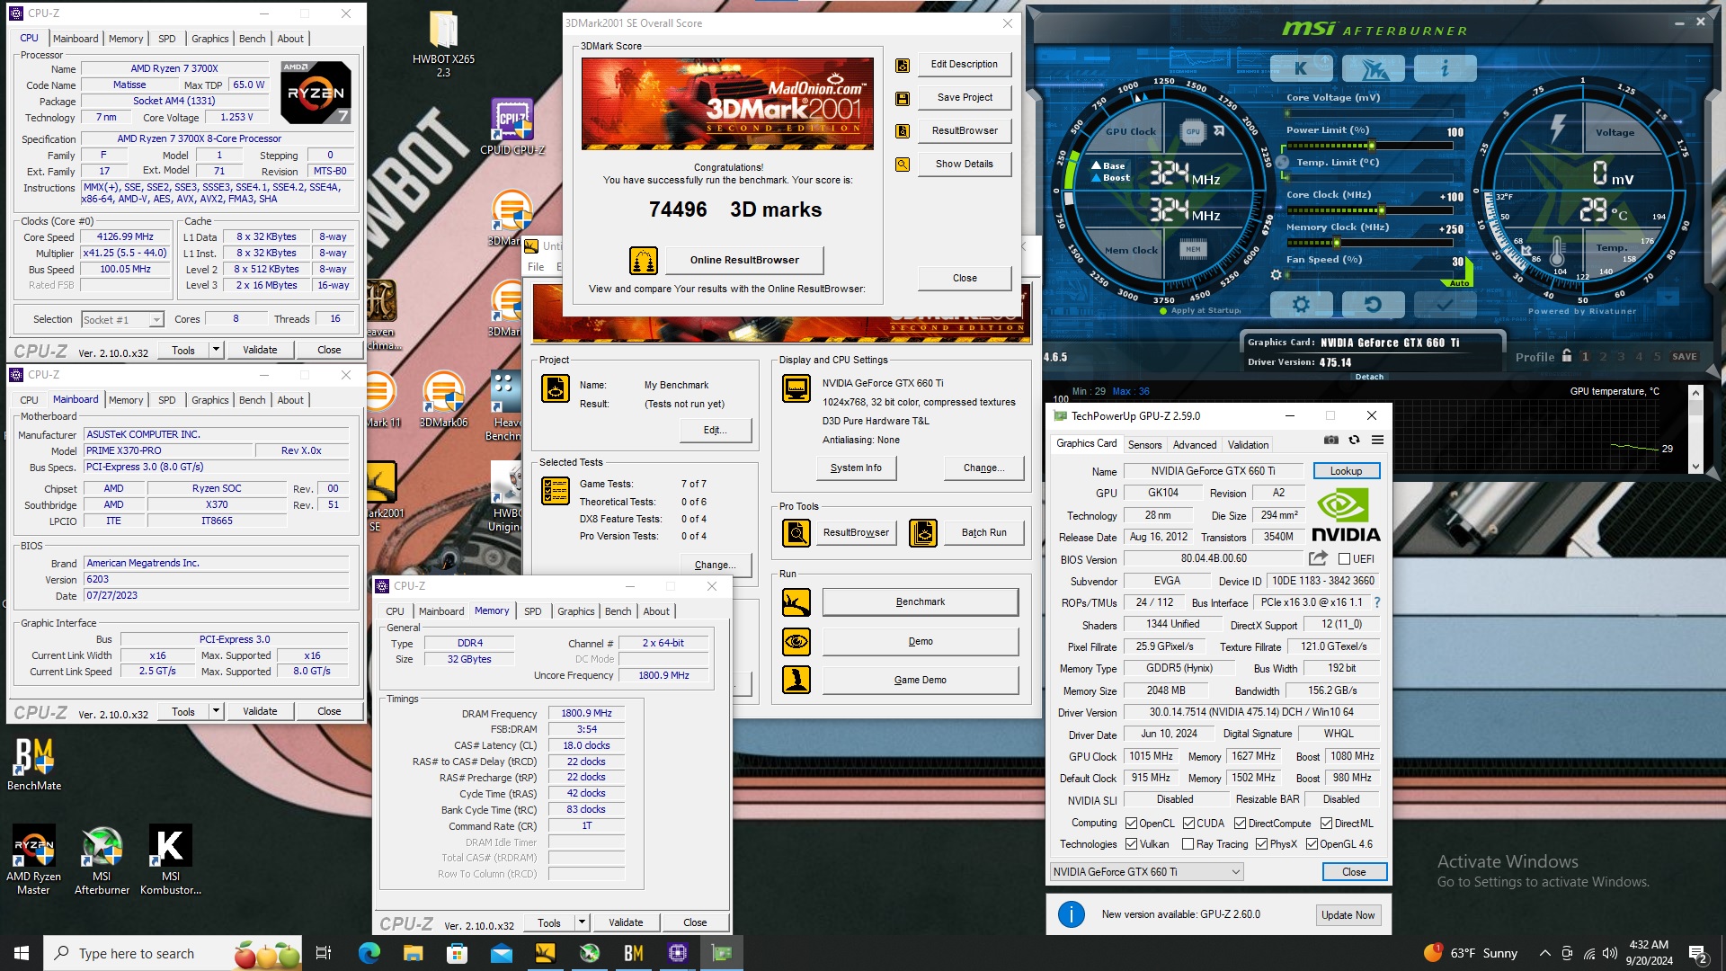Screen dimensions: 1726x971
Task: Toggle the UEFI checkbox in GPU-Z
Action: coord(1344,559)
